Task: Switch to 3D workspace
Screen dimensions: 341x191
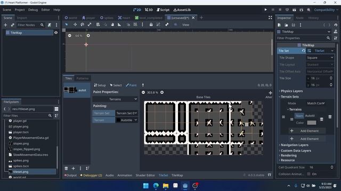Action: (149, 10)
